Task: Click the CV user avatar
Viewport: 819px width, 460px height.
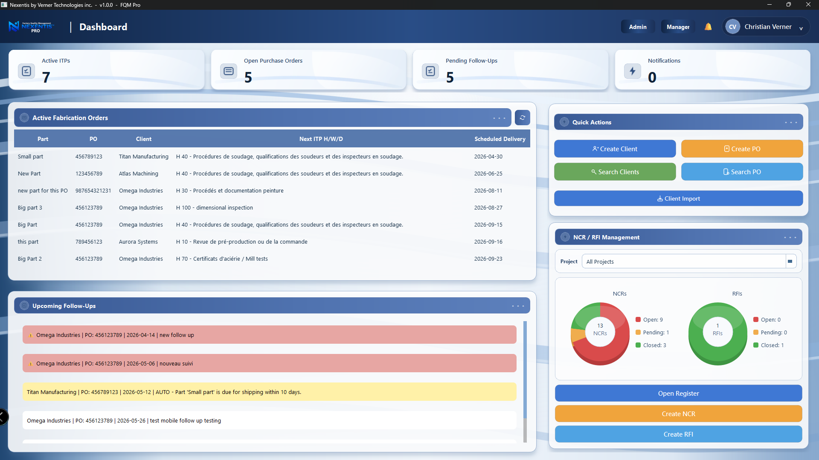Action: coord(732,27)
